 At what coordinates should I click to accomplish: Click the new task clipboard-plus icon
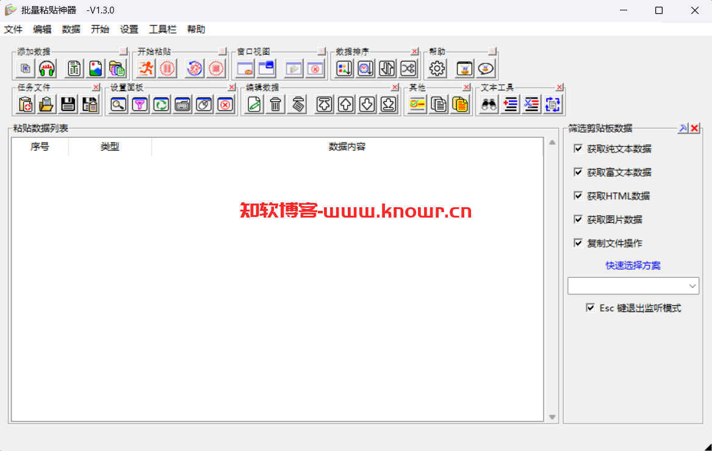(x=26, y=104)
